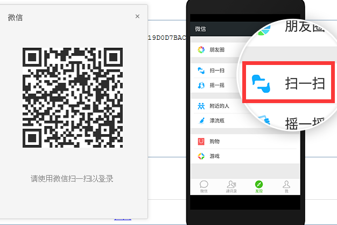Click the magnified 扫一扫 text
The image size is (337, 225).
305,84
